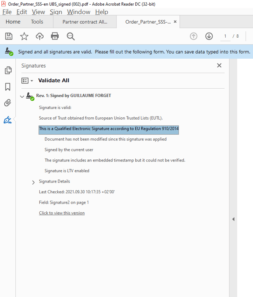Close the Signatures panel
Image resolution: width=253 pixels, height=297 pixels.
pos(219,65)
